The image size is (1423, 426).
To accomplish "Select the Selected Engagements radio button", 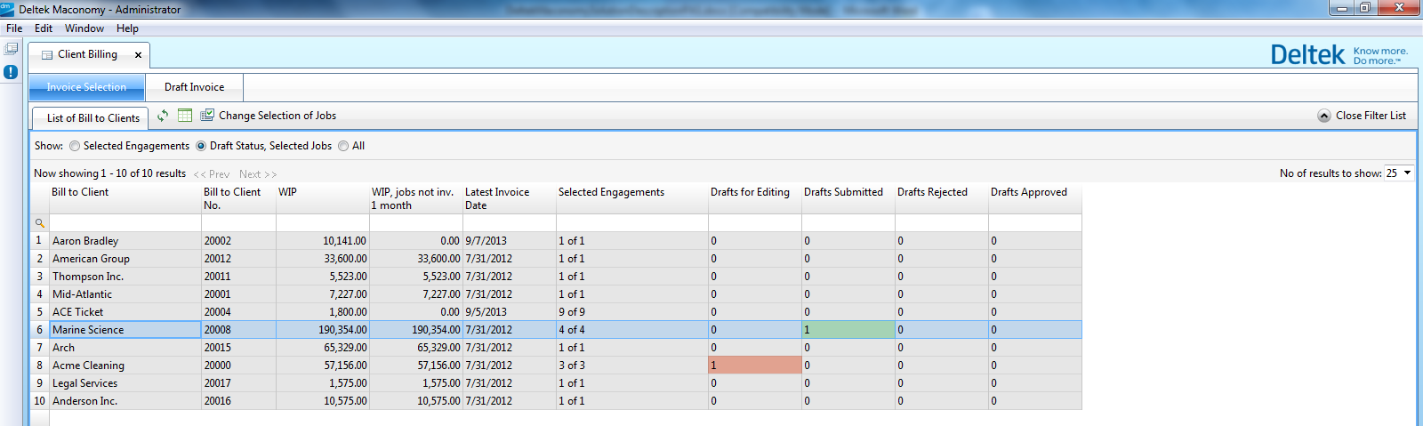I will pyautogui.click(x=75, y=146).
